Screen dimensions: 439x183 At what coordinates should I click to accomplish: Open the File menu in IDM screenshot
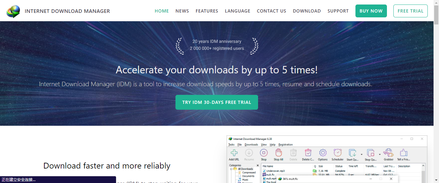coord(240,145)
